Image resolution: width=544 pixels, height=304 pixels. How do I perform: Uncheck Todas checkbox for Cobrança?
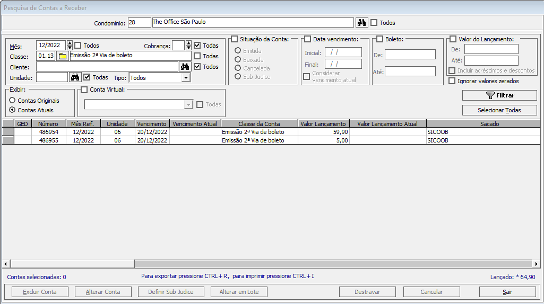(x=197, y=46)
